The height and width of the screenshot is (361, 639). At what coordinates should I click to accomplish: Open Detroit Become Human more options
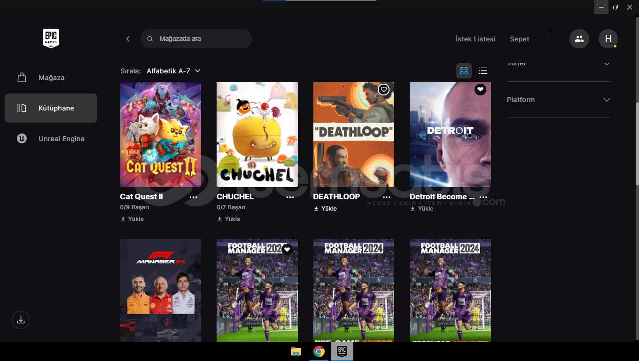483,197
